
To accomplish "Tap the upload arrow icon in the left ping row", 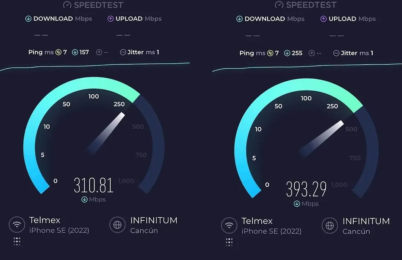I will pos(99,52).
